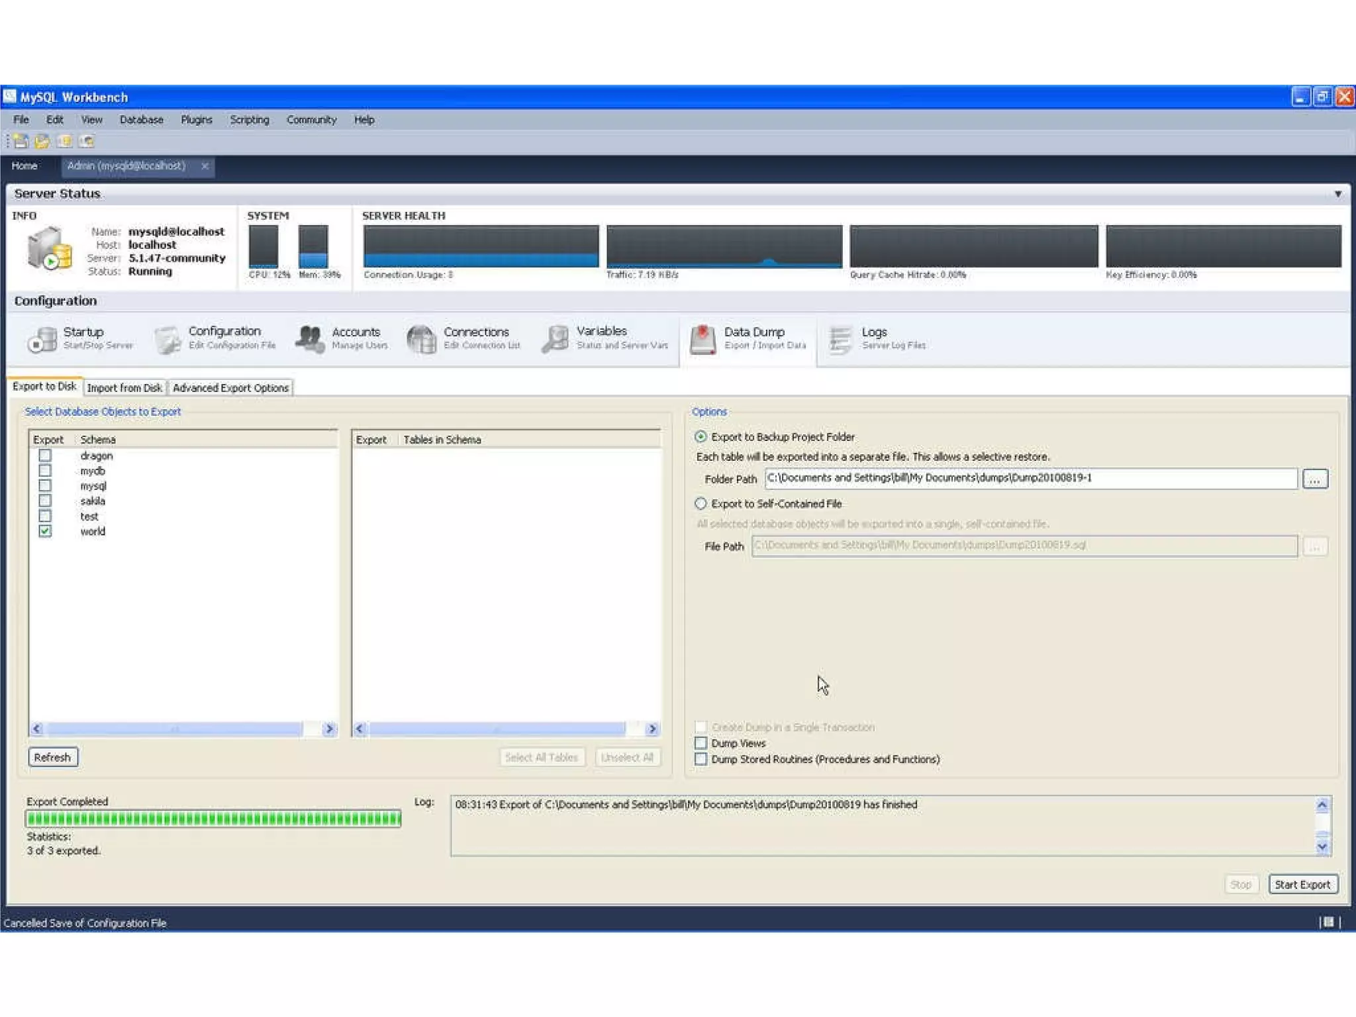Enable the Dump Views checkbox

click(701, 743)
